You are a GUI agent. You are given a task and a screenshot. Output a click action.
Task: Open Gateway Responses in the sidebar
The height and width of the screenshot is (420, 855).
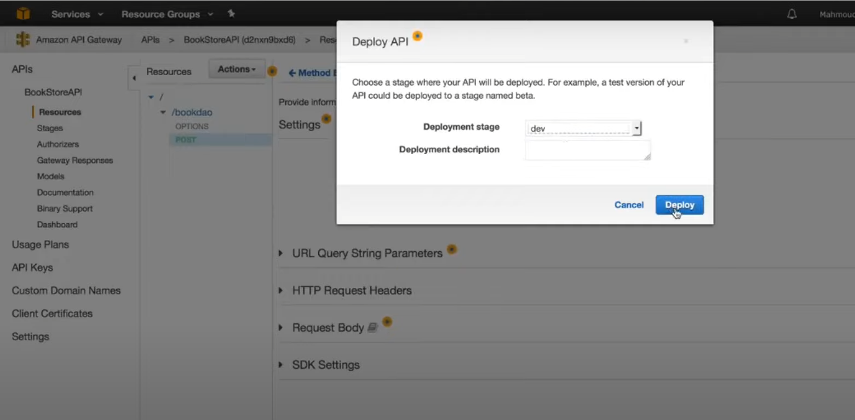click(74, 160)
